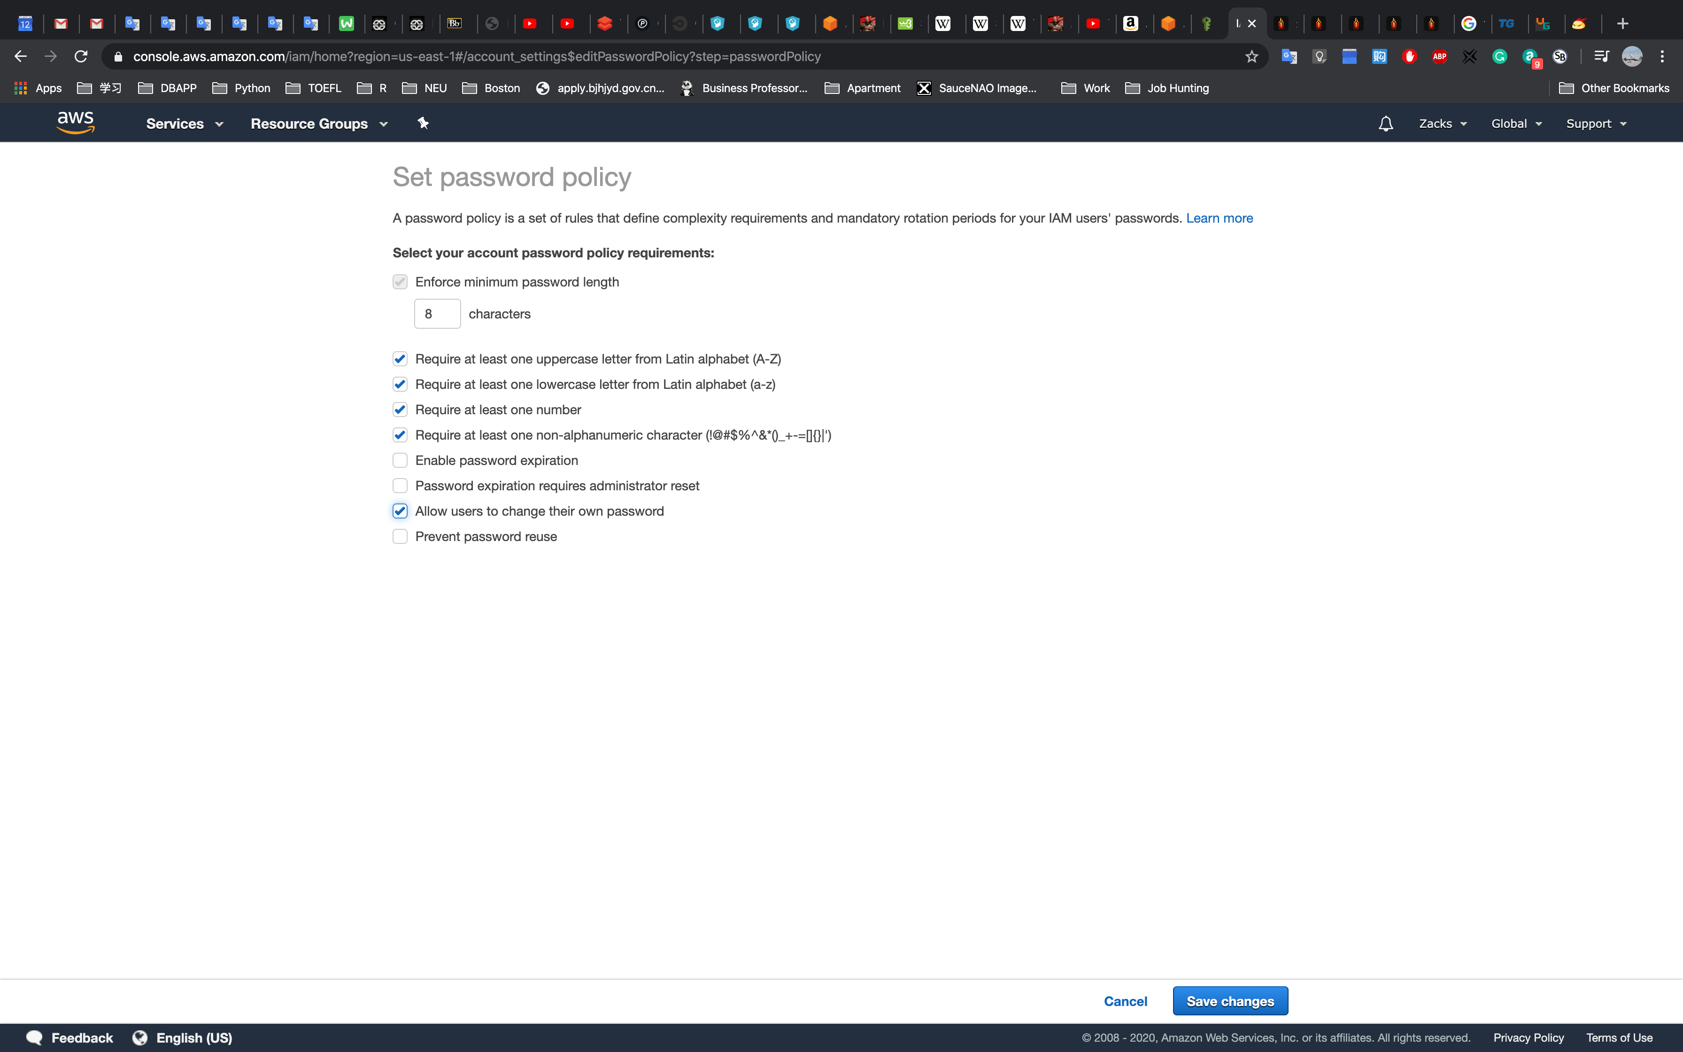Open the notifications bell icon

tap(1385, 124)
